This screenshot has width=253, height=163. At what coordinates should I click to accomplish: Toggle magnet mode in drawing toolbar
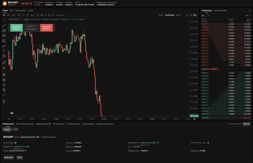point(4,75)
